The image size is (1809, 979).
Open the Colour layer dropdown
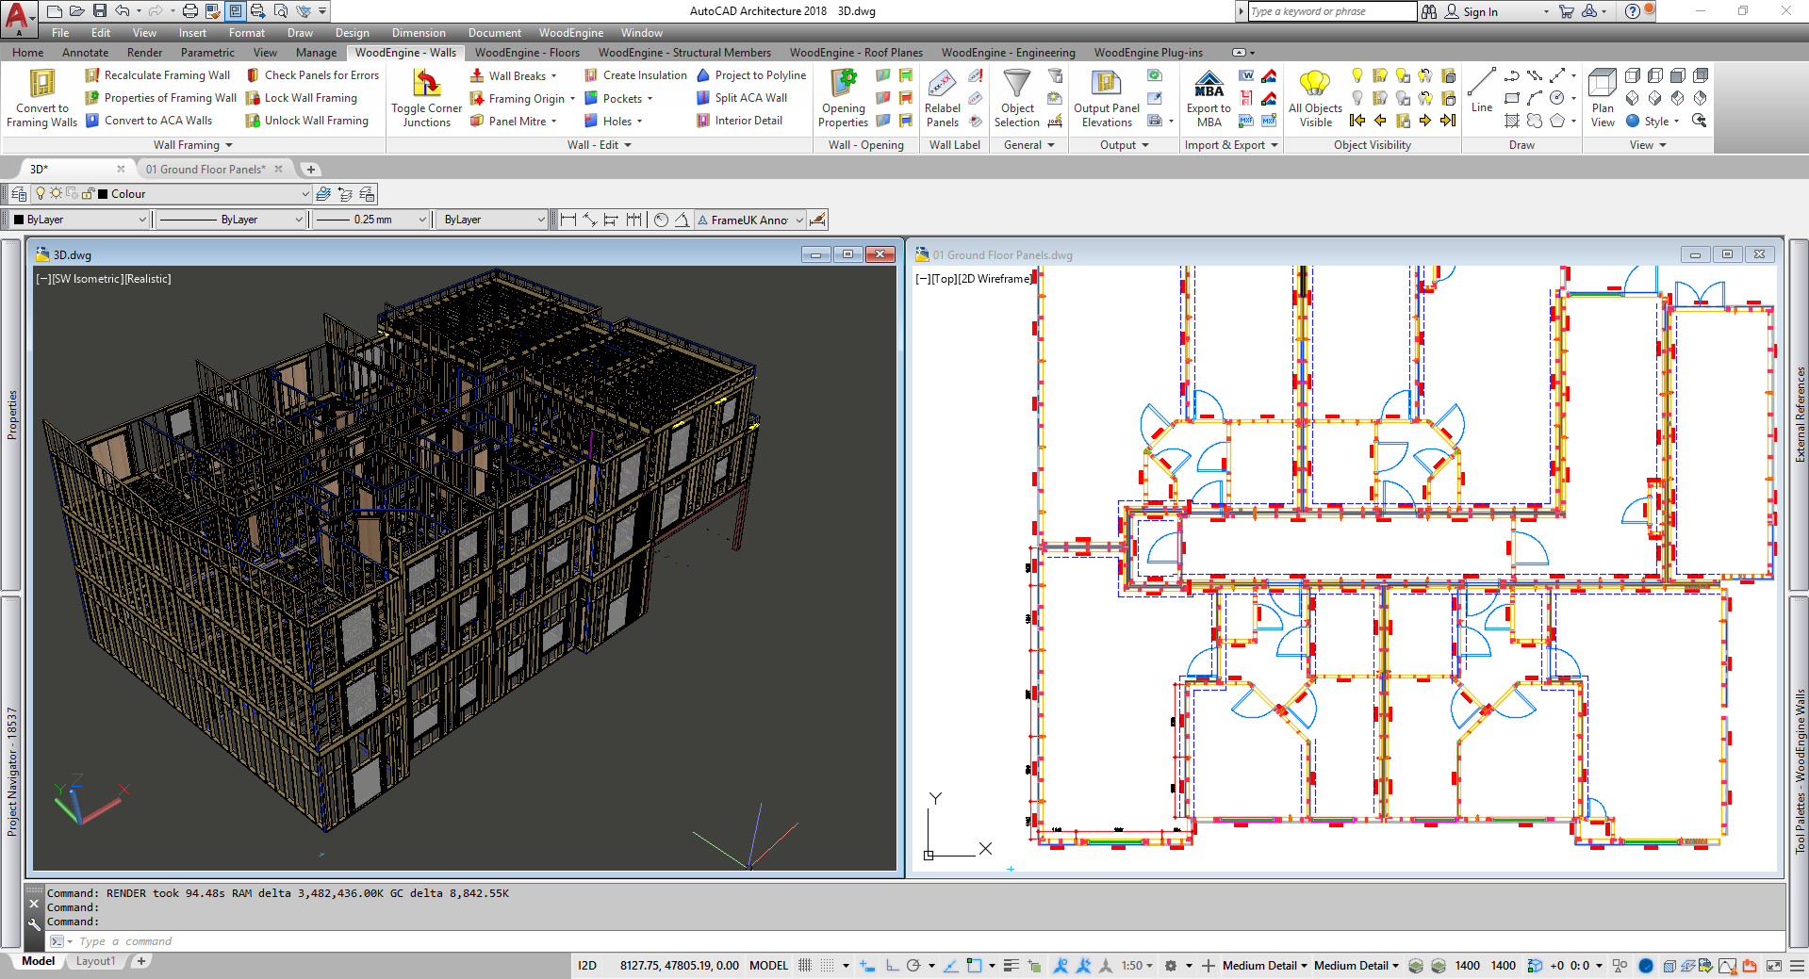pos(172,194)
